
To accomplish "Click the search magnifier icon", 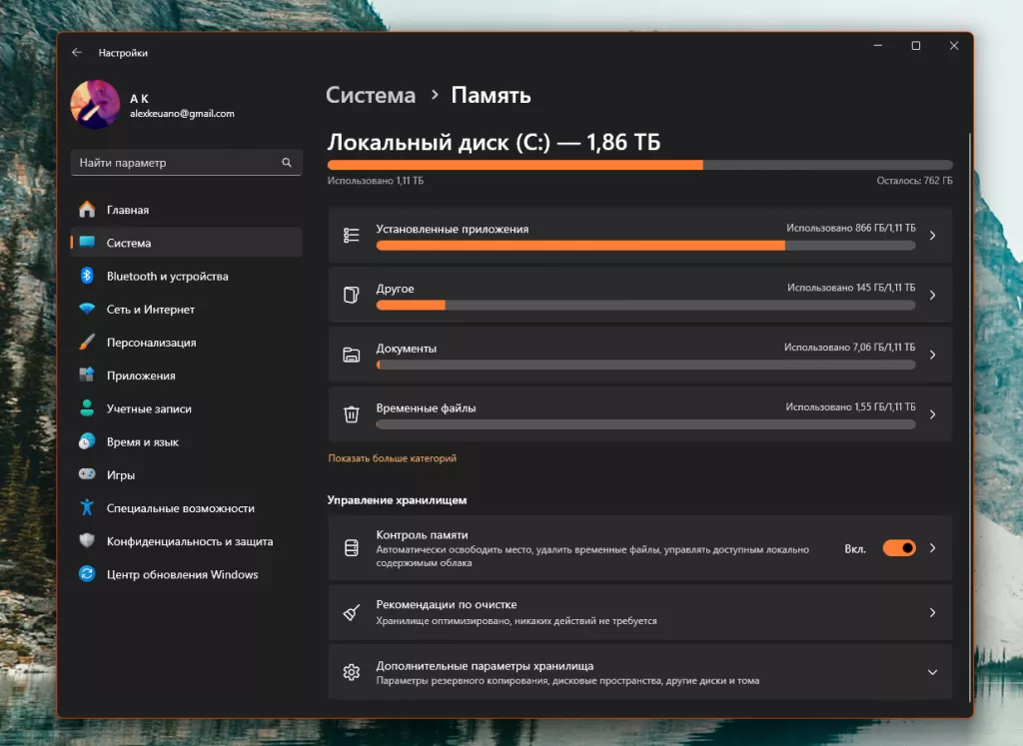I will point(287,163).
